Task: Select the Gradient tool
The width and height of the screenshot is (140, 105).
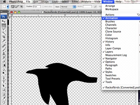Action: pos(4,65)
